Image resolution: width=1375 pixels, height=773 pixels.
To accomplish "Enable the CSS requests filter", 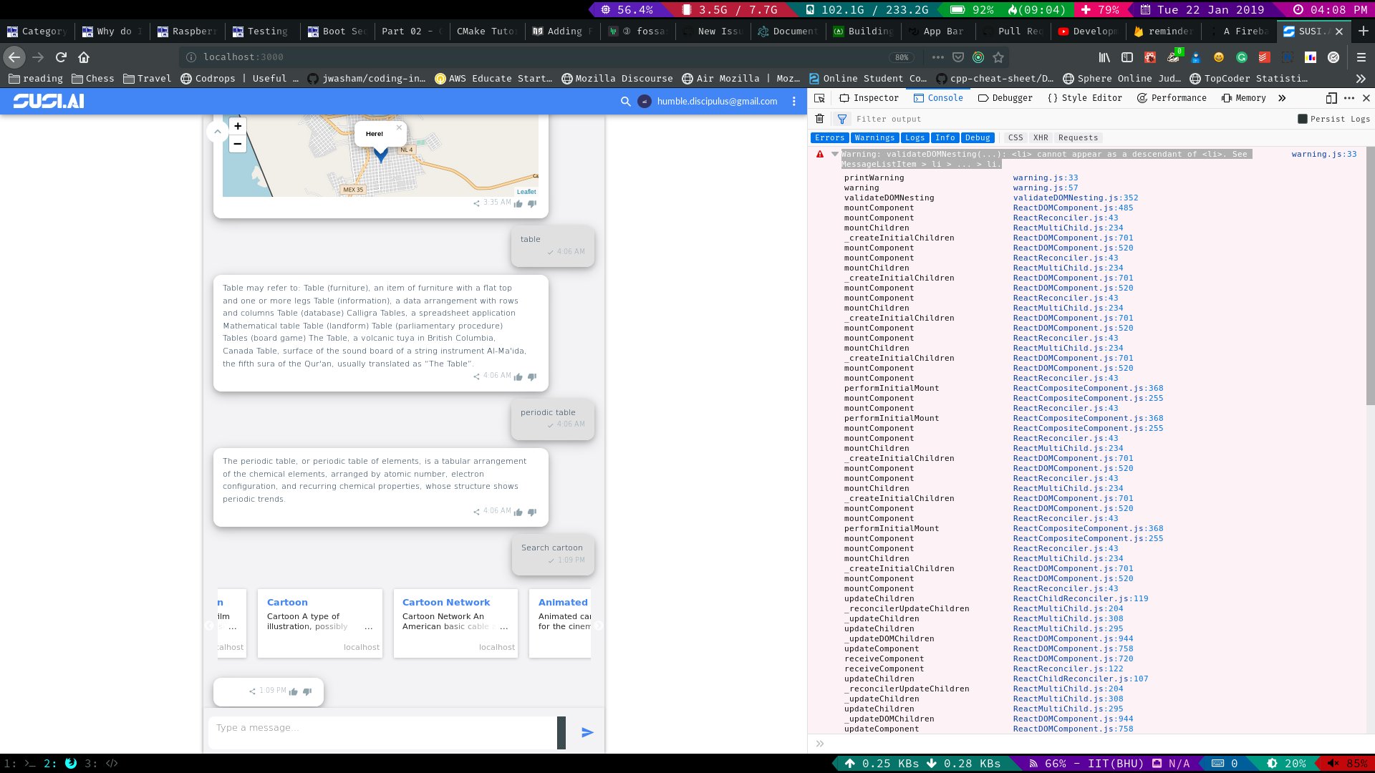I will tap(1016, 137).
